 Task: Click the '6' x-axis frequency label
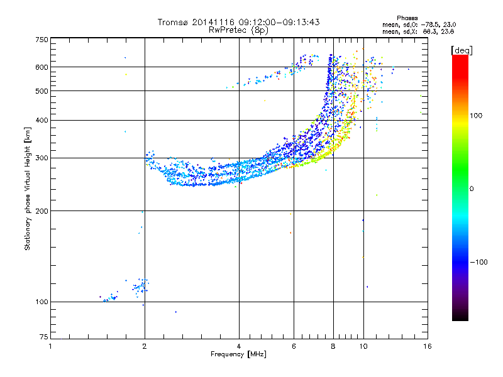[294, 346]
